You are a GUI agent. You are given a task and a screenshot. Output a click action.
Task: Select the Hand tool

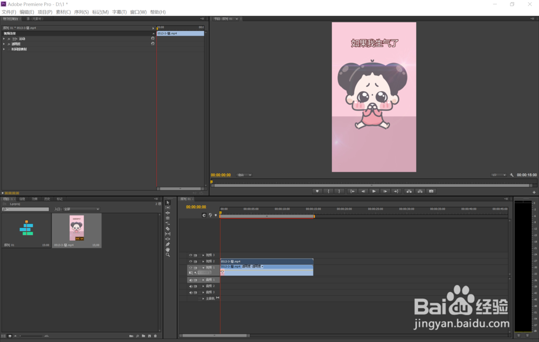[168, 249]
